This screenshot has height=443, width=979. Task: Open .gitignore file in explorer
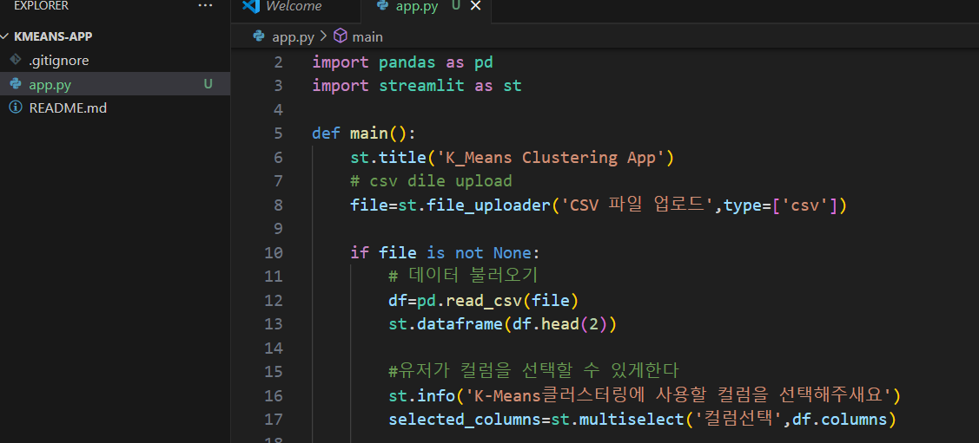tap(59, 61)
